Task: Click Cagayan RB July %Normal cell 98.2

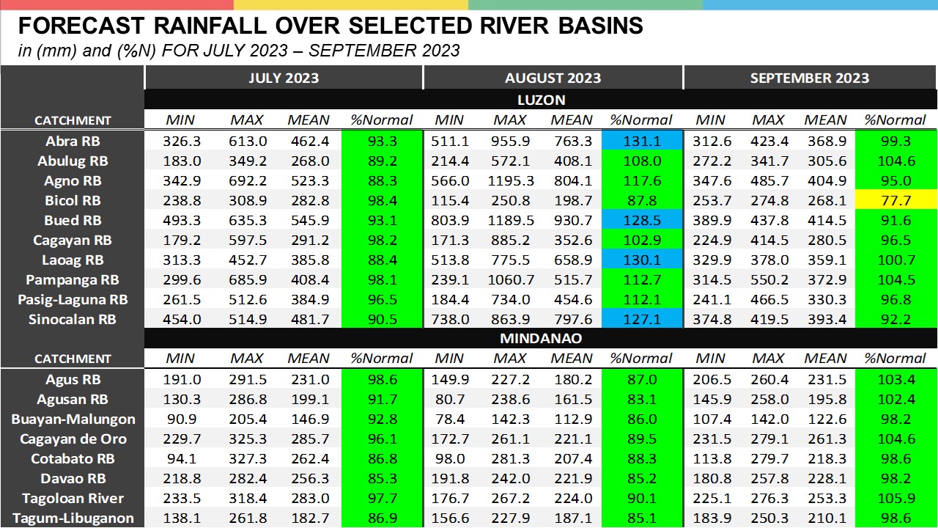Action: (381, 240)
